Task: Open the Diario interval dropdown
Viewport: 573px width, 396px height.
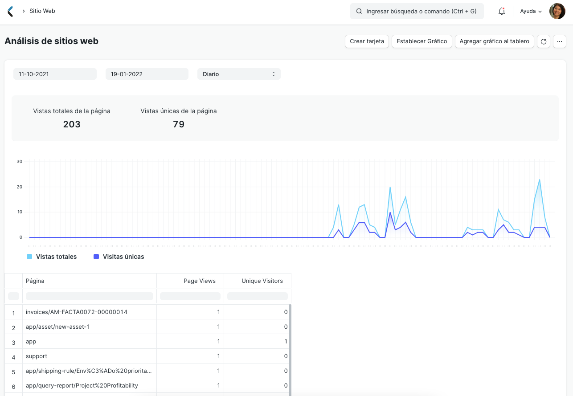Action: point(239,74)
